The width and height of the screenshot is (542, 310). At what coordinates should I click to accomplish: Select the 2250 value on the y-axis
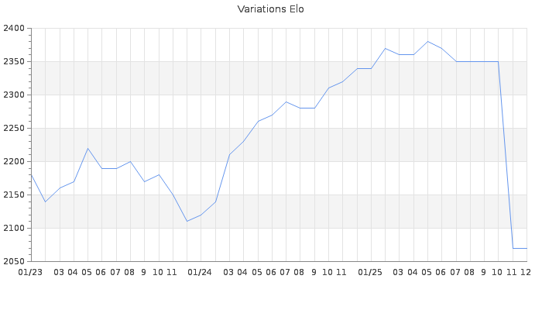point(14,129)
